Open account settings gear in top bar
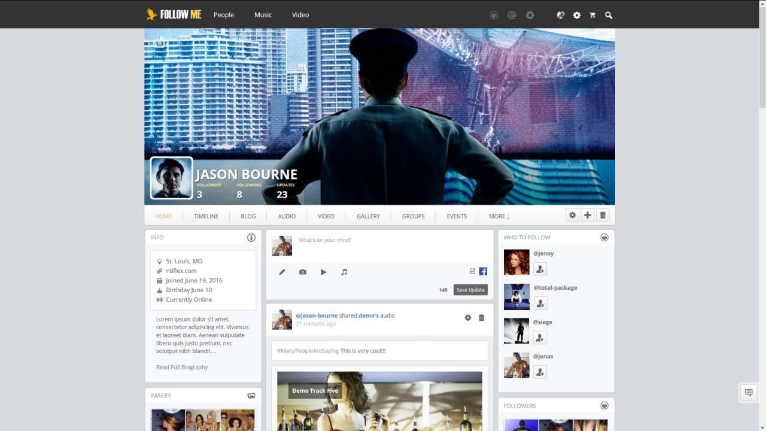 coord(577,15)
